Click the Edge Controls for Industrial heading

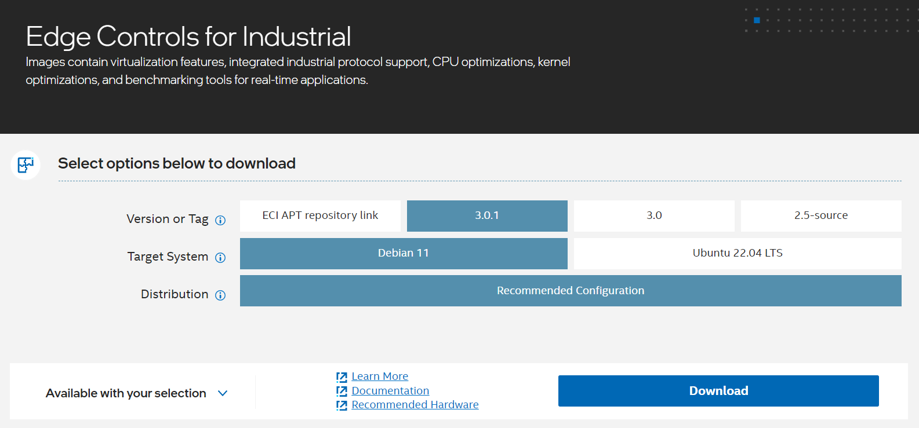tap(188, 36)
